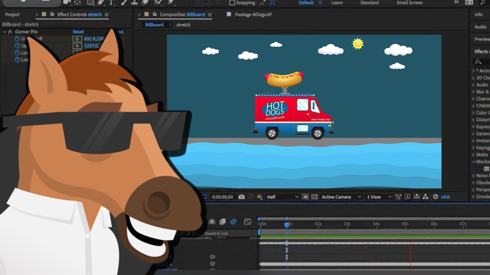The height and width of the screenshot is (275, 490).
Task: Collapse the Corner Pin effect twirl
Action: pos(5,32)
